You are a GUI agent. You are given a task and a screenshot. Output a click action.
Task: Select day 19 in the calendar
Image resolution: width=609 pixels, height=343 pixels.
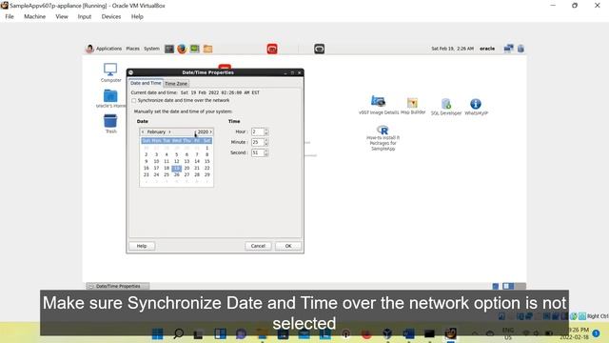(x=176, y=169)
